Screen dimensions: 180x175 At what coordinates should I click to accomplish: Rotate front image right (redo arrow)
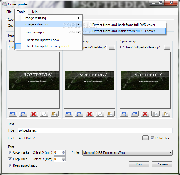tap(23, 114)
